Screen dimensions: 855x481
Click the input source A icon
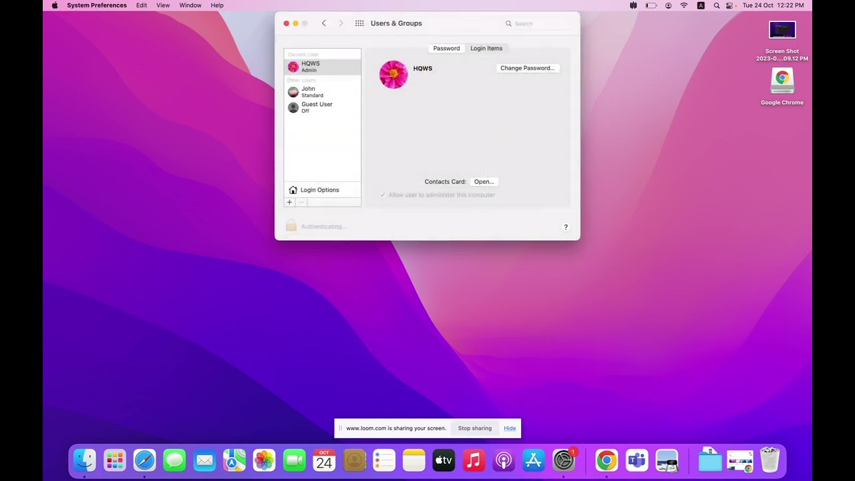pos(701,5)
